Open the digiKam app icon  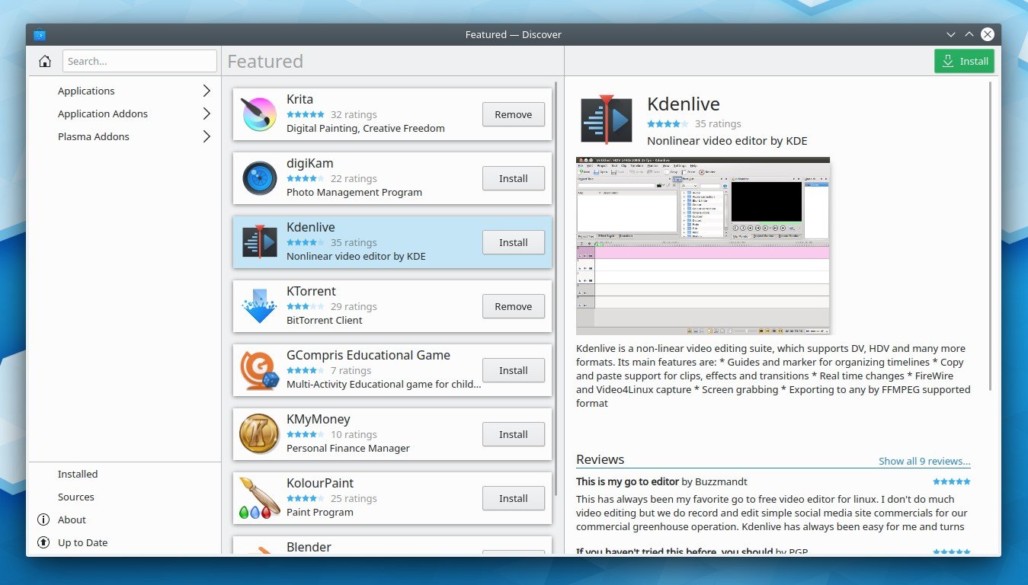pyautogui.click(x=259, y=178)
